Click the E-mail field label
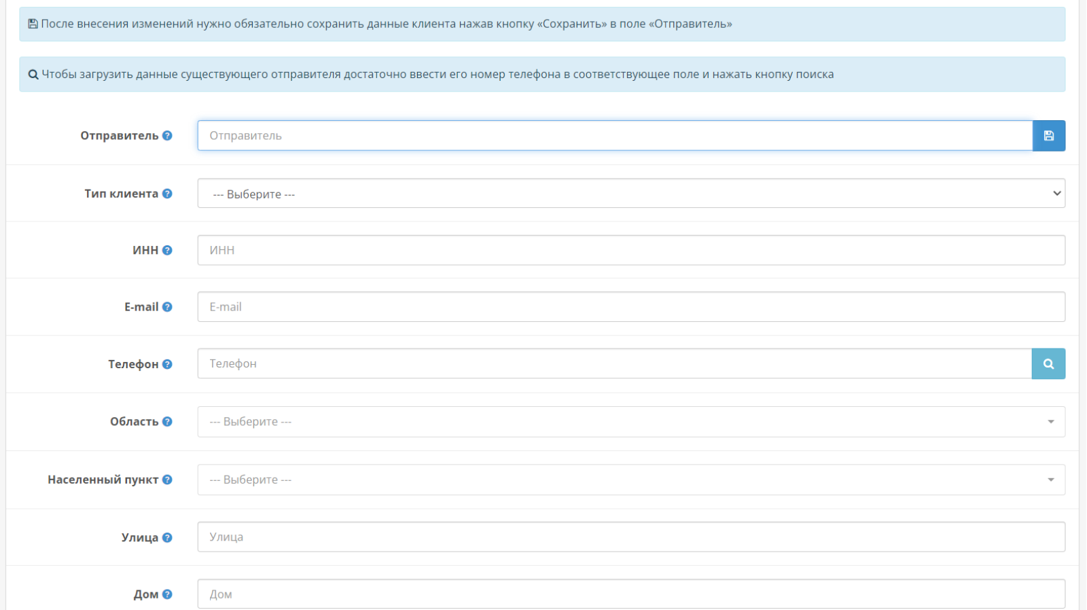Viewport: 1087px width, 610px height. coord(141,307)
